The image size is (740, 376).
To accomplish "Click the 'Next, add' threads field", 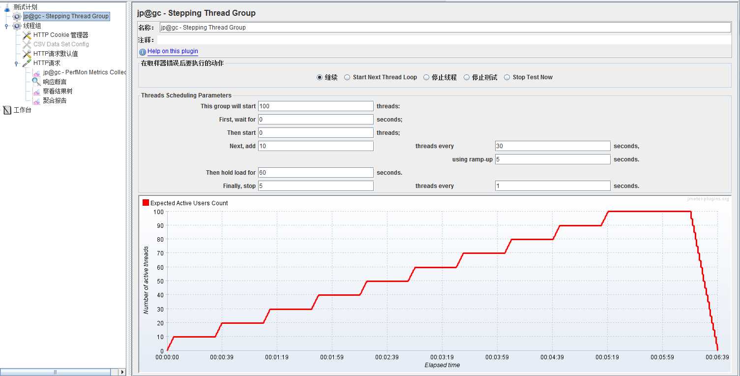I will coord(316,146).
